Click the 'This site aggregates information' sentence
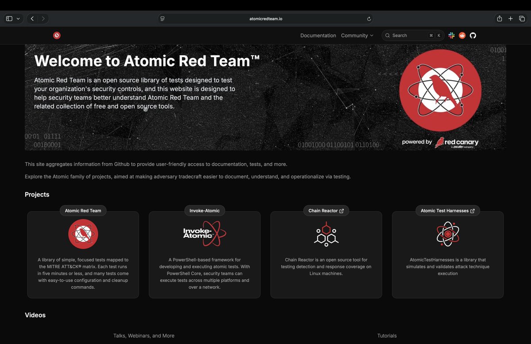Viewport: 531px width, 344px height. 156,164
